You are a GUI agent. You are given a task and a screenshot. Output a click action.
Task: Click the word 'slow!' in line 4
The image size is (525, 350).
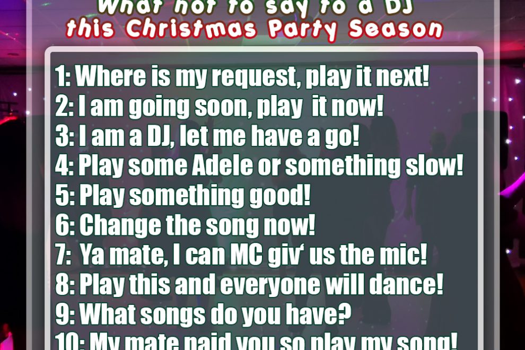[x=434, y=165]
